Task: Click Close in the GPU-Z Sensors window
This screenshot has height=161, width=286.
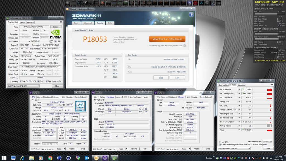Action: [268, 149]
